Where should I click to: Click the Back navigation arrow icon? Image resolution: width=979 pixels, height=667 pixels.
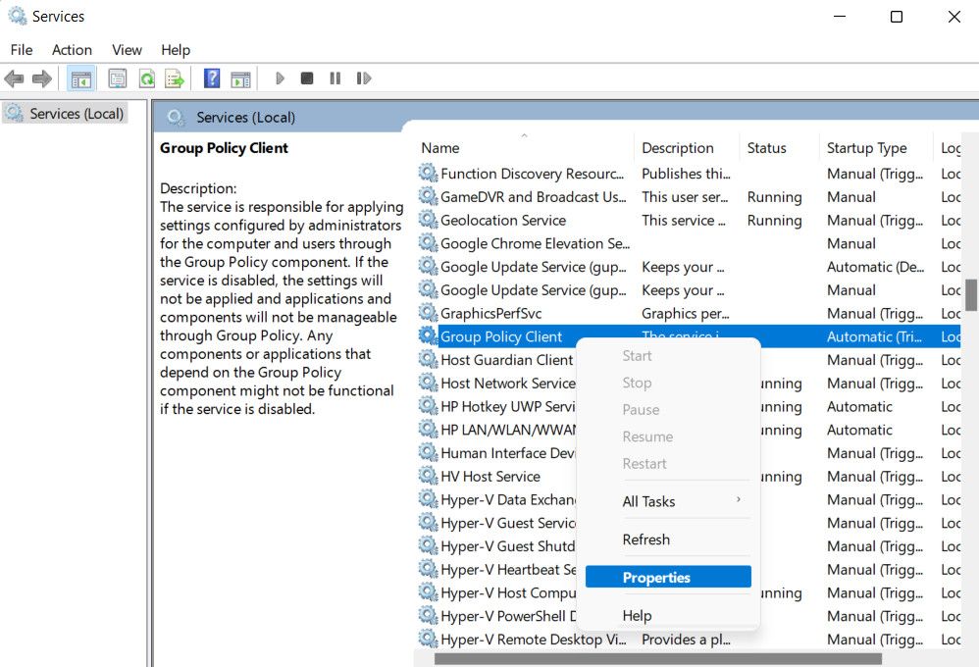(14, 77)
